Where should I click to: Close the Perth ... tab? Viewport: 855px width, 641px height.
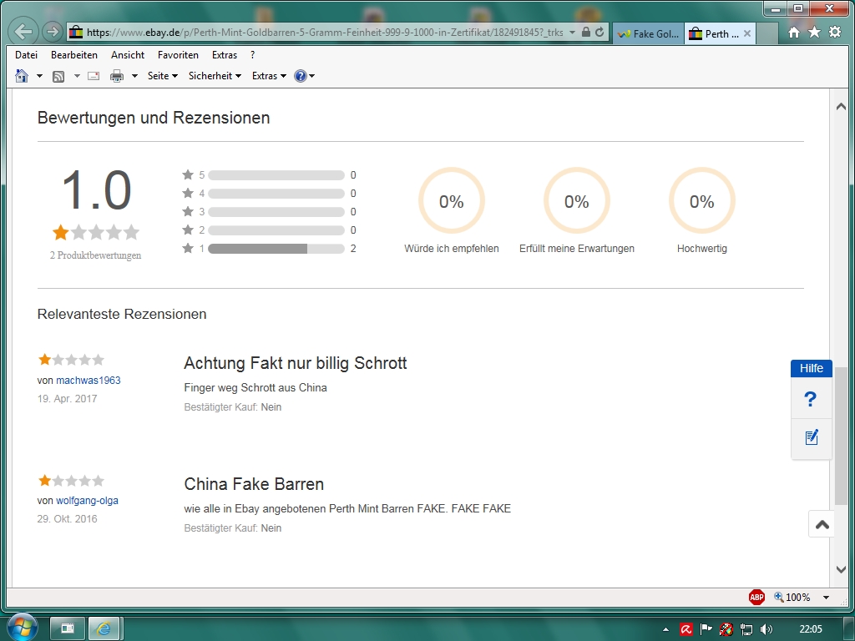pos(747,33)
